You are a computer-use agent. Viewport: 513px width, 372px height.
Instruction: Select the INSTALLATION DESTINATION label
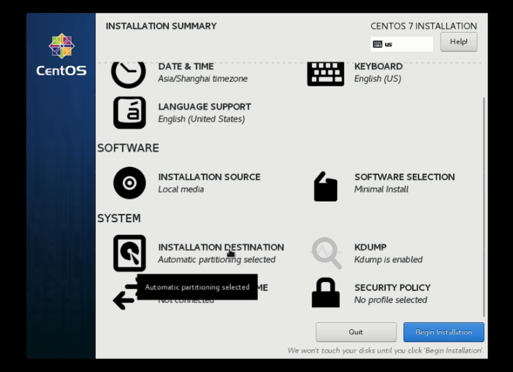click(x=221, y=247)
